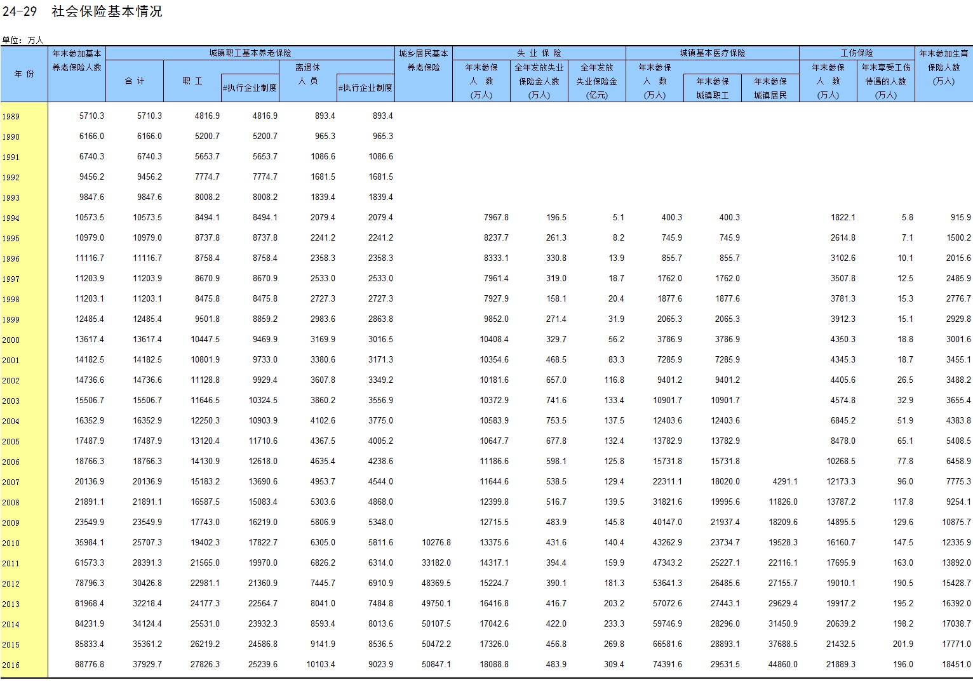
Task: Select the 城镇职工基本养老保险 header
Action: point(250,53)
